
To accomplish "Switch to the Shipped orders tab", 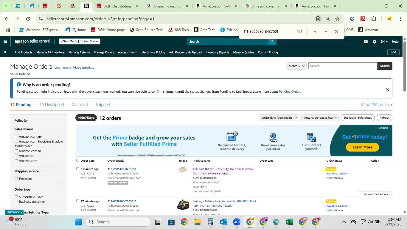I will tap(102, 105).
